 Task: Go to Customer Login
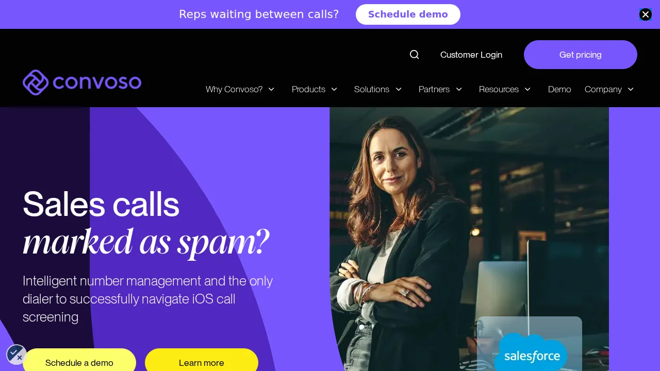click(471, 55)
